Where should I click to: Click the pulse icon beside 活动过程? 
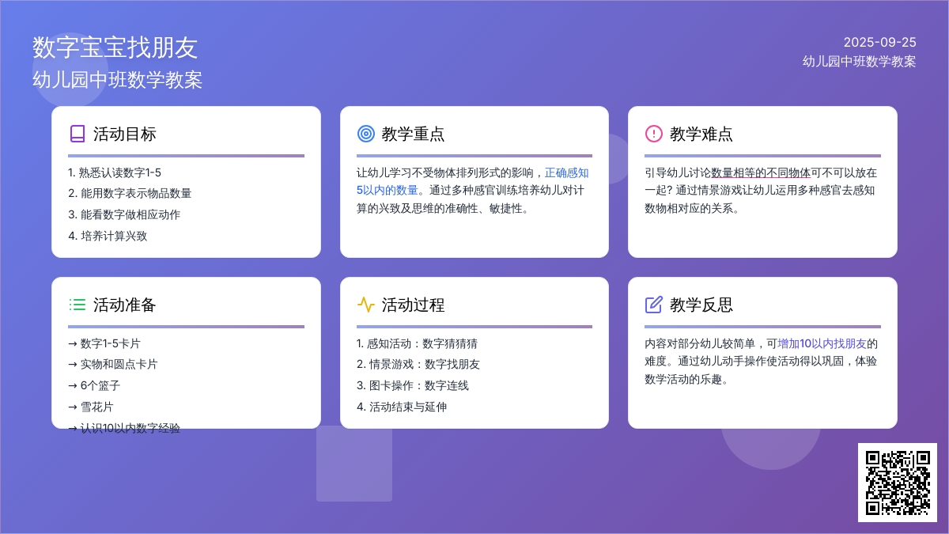pos(365,305)
